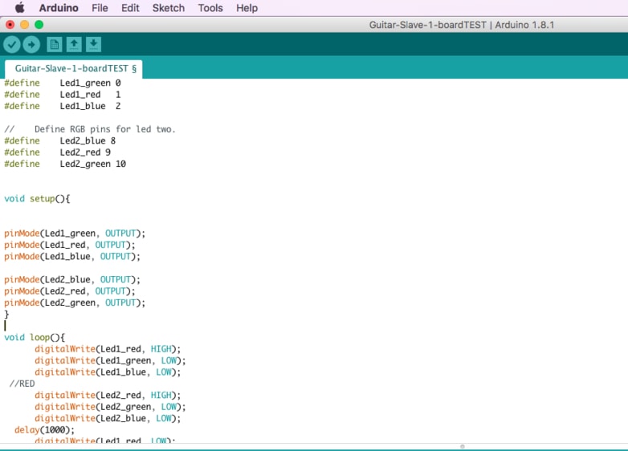Click 'digitalWrite(Led2_blue, LOW);' line
The image size is (628, 451).
[x=108, y=419]
